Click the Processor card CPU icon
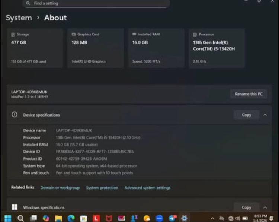This screenshot has width=279, height=222. [x=195, y=35]
